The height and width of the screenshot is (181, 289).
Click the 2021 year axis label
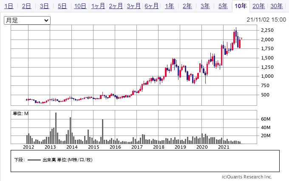tap(224, 147)
